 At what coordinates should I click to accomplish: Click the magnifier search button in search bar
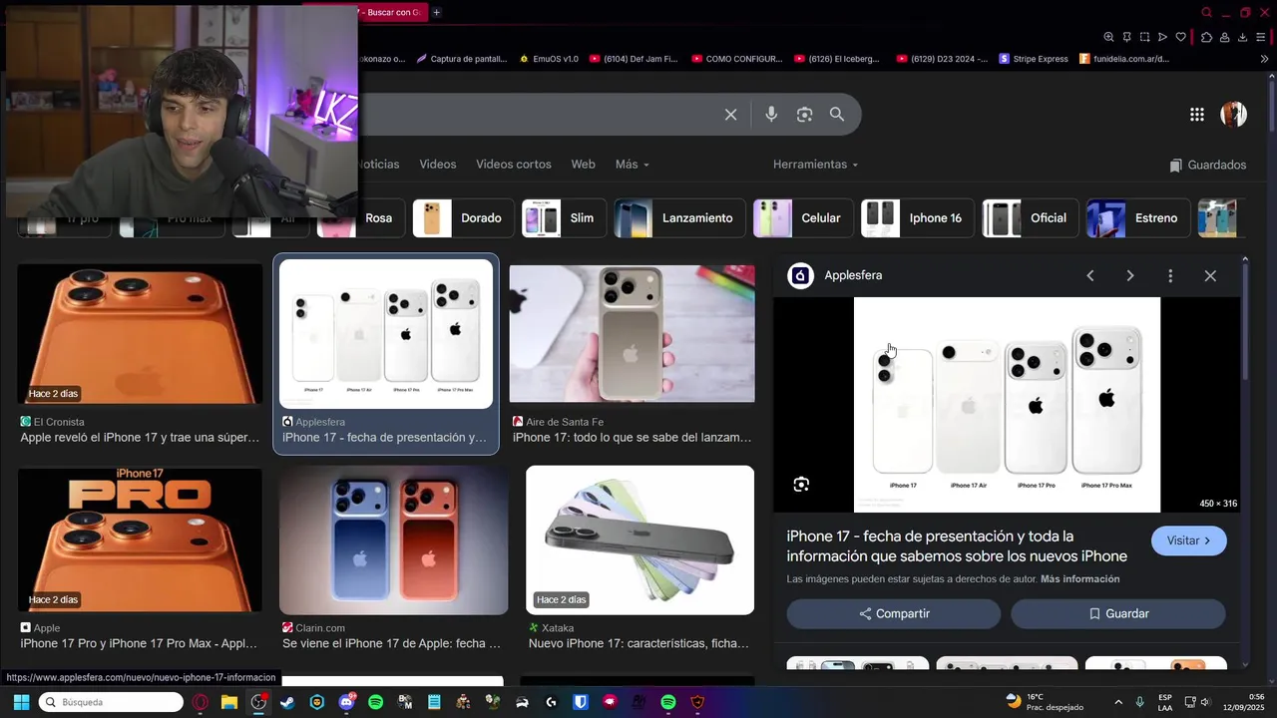pyautogui.click(x=837, y=115)
